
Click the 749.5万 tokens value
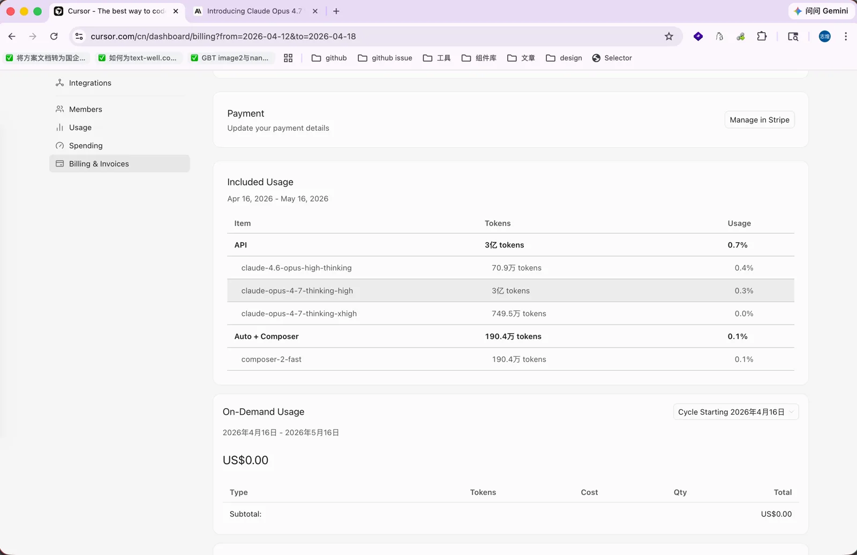519,314
